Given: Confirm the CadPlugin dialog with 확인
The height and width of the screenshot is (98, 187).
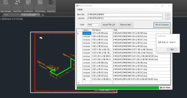Looking at the screenshot, I should pyautogui.click(x=172, y=49).
